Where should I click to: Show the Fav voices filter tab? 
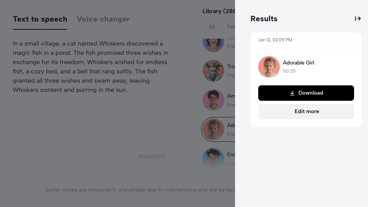pyautogui.click(x=231, y=27)
